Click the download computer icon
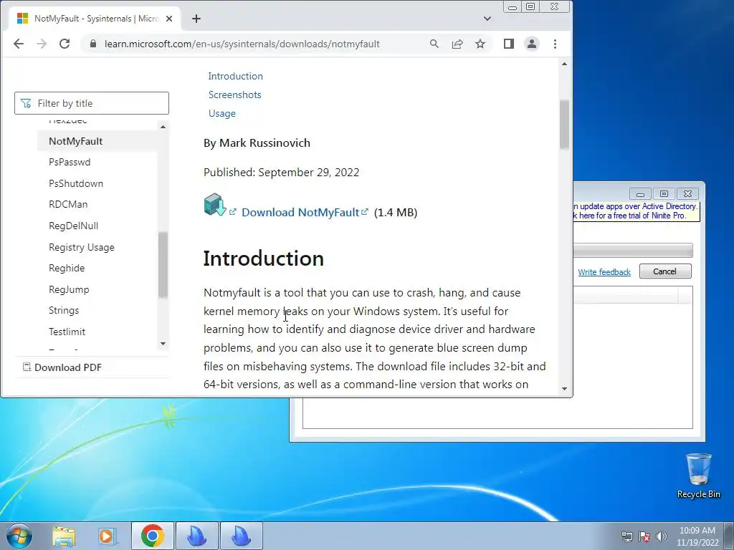The width and height of the screenshot is (734, 550). (215, 205)
